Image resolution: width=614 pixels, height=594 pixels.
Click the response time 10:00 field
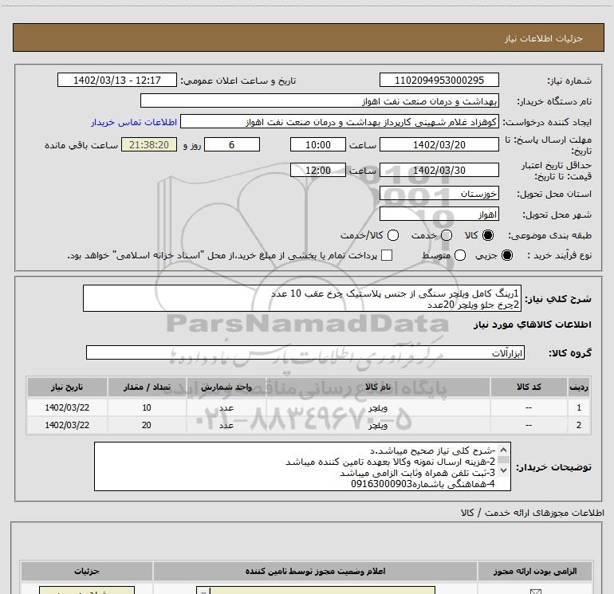coord(318,145)
